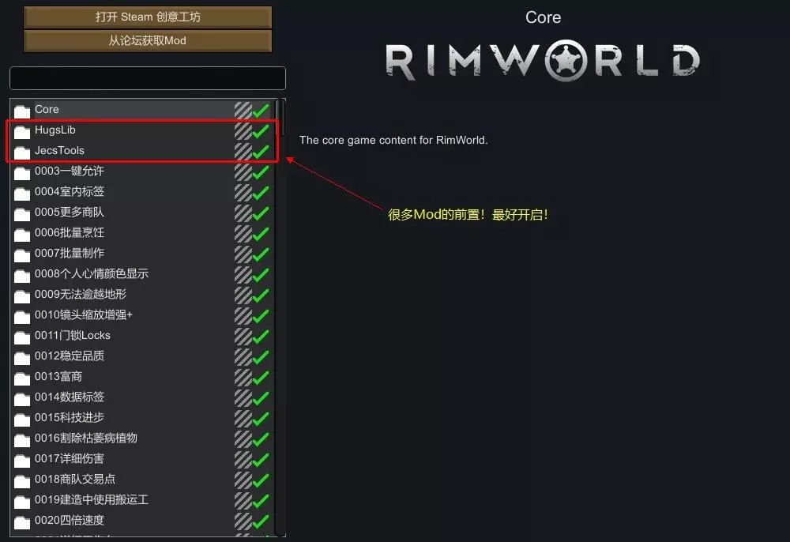
Task: Select mod 0017详细伤害
Action: pyautogui.click(x=142, y=459)
